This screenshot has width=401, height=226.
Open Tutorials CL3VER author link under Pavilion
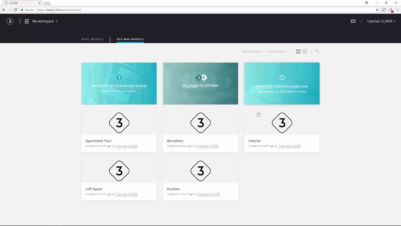click(209, 194)
